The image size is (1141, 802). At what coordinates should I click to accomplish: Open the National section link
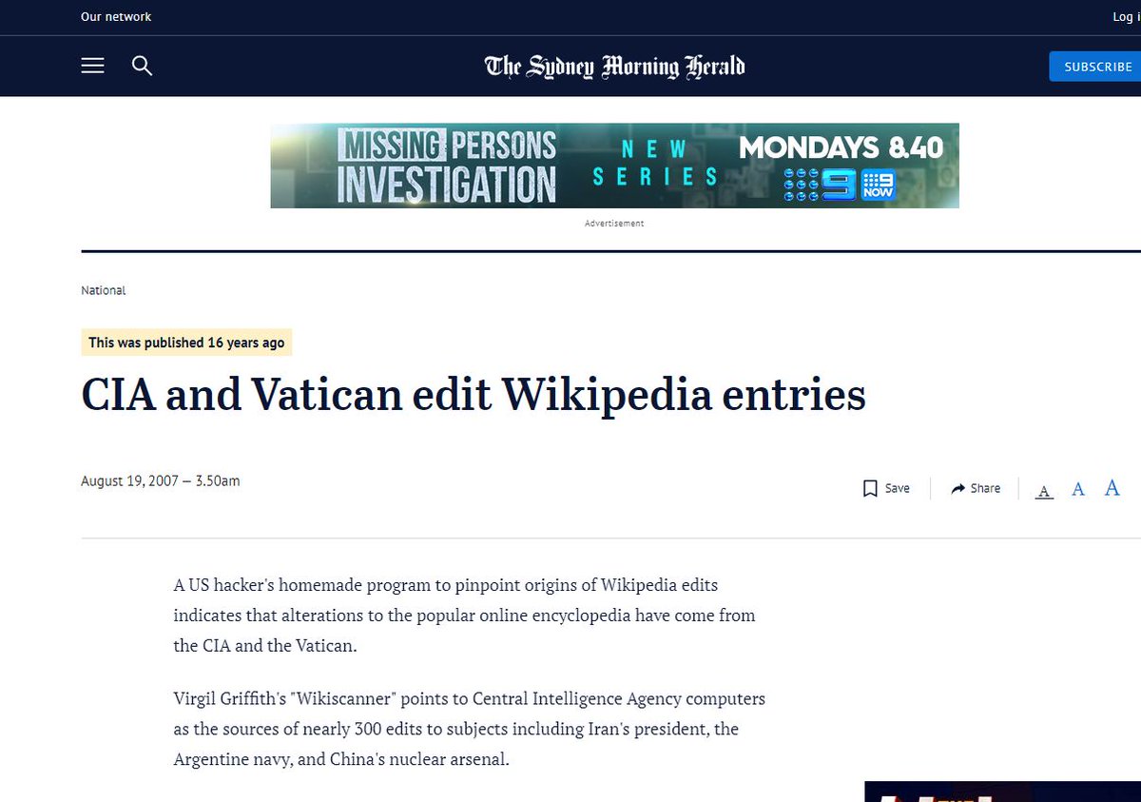pyautogui.click(x=104, y=290)
